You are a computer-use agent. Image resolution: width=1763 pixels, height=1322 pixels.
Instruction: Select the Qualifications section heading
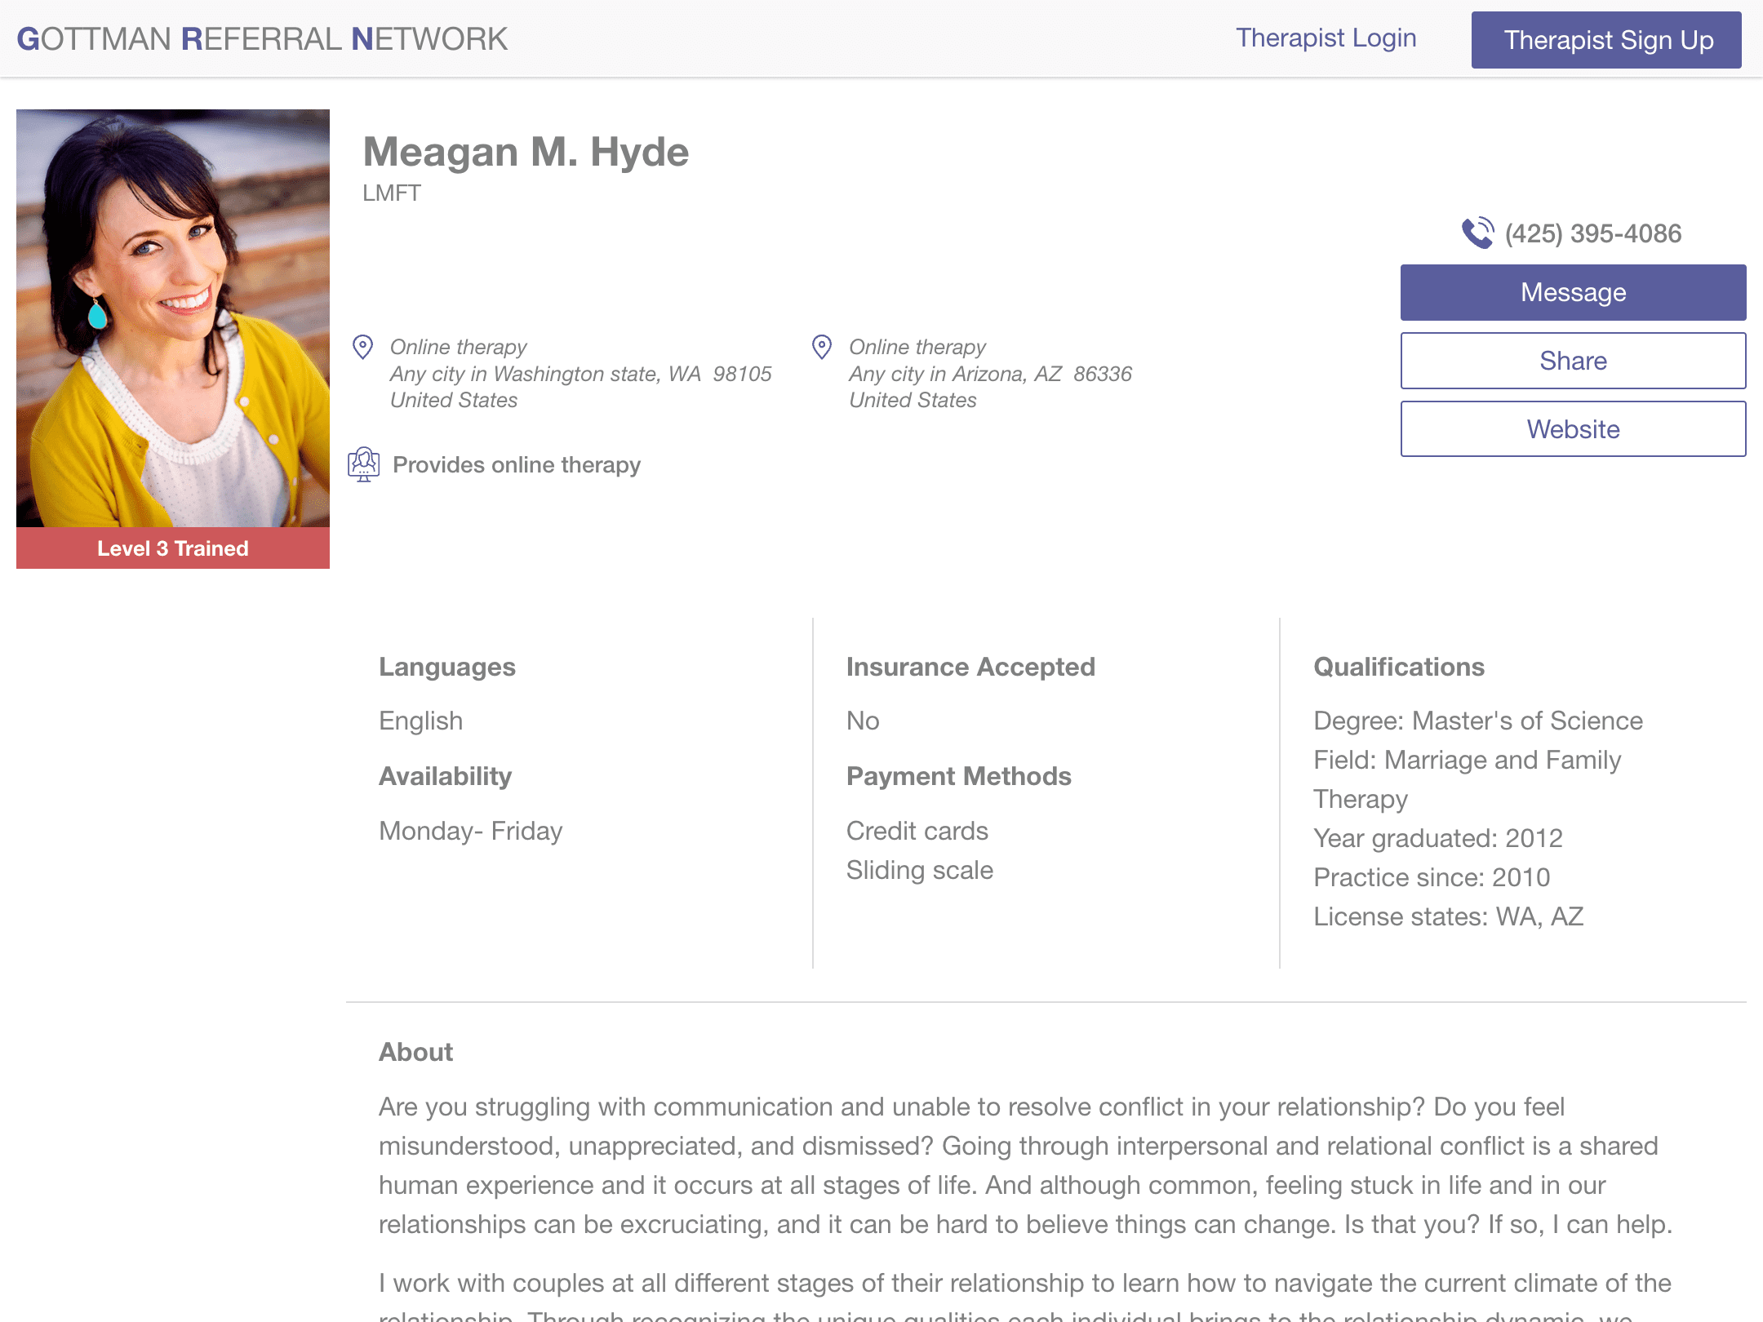[1398, 667]
